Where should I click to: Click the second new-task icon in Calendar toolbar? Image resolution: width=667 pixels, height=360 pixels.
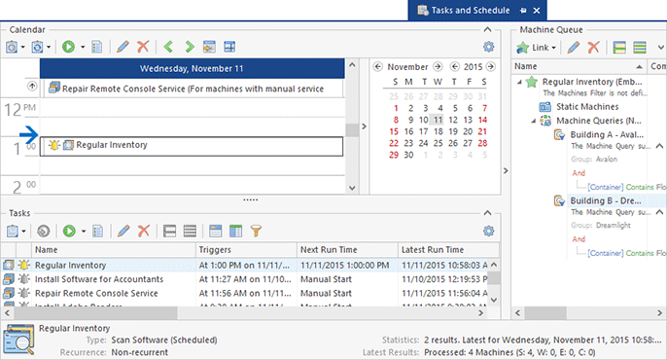(x=37, y=47)
